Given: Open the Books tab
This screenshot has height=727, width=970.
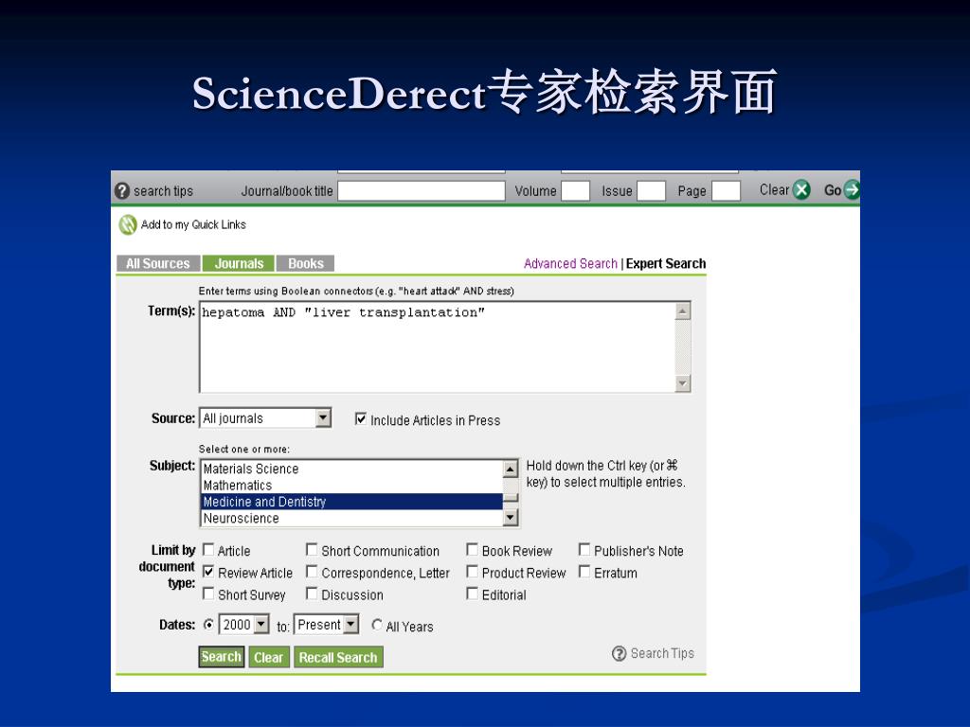Looking at the screenshot, I should 306,263.
